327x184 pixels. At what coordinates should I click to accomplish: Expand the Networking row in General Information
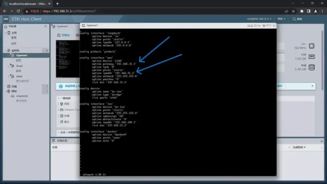tap(58, 104)
